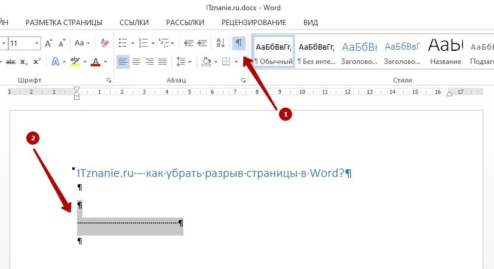494x269 pixels.
Task: Click the Clear Formatting eraser icon
Action: click(x=105, y=43)
